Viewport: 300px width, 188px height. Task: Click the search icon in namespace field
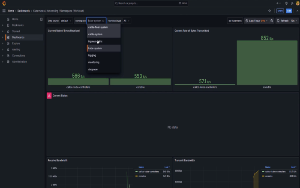[103, 21]
